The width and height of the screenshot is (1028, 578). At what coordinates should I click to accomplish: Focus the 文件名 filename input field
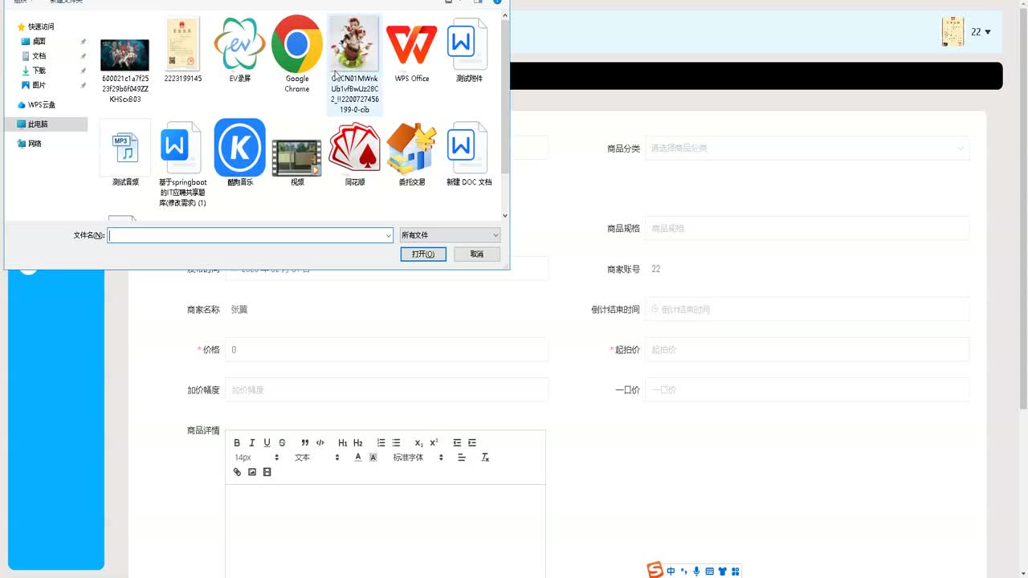(x=247, y=235)
